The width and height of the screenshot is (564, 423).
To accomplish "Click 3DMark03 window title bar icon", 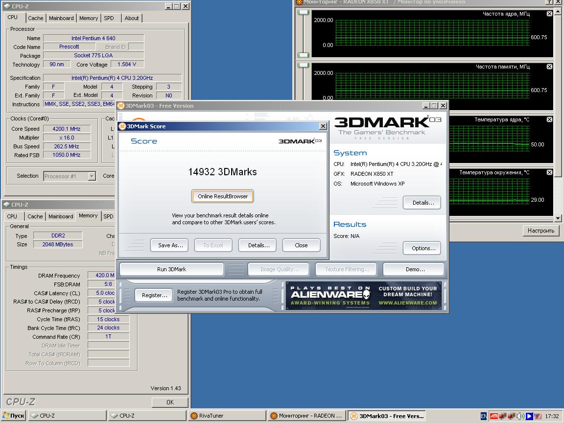I will (121, 106).
